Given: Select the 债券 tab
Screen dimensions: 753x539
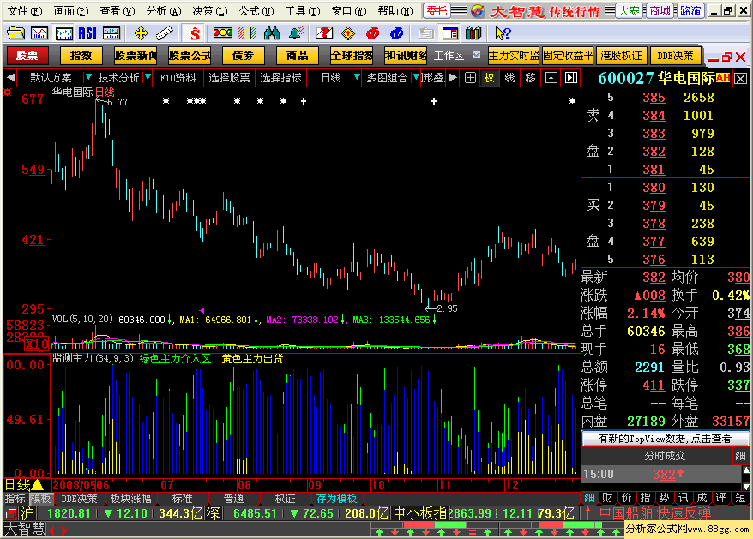Looking at the screenshot, I should (x=243, y=56).
